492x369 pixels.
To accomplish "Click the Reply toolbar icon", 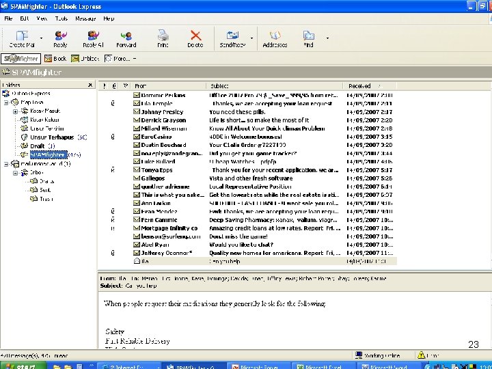I will pyautogui.click(x=60, y=36).
